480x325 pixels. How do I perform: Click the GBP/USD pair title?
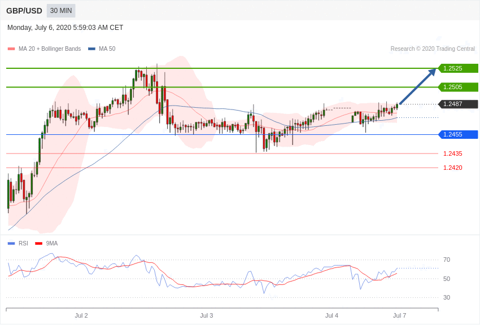[24, 11]
